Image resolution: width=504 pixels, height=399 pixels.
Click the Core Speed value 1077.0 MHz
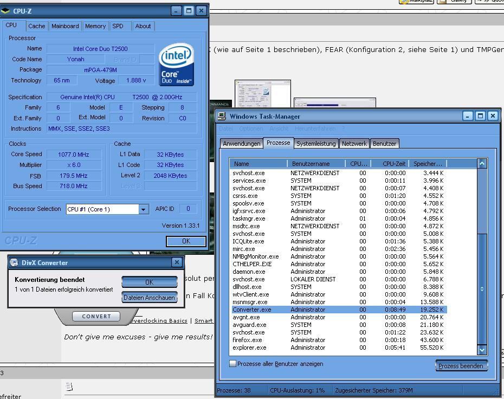tap(74, 155)
